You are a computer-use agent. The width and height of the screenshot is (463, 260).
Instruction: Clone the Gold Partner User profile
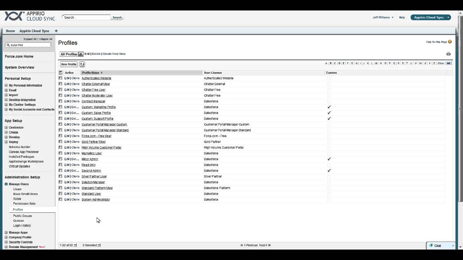point(76,142)
